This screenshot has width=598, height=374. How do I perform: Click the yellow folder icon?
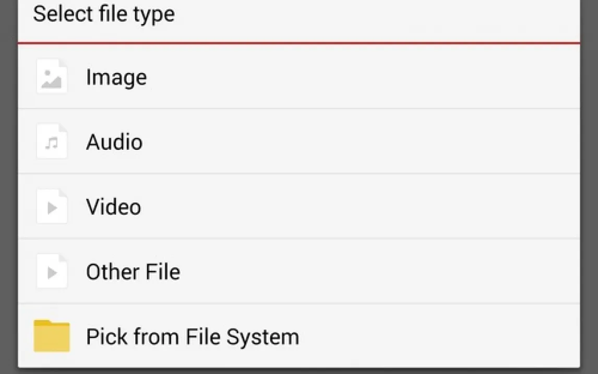tap(52, 336)
